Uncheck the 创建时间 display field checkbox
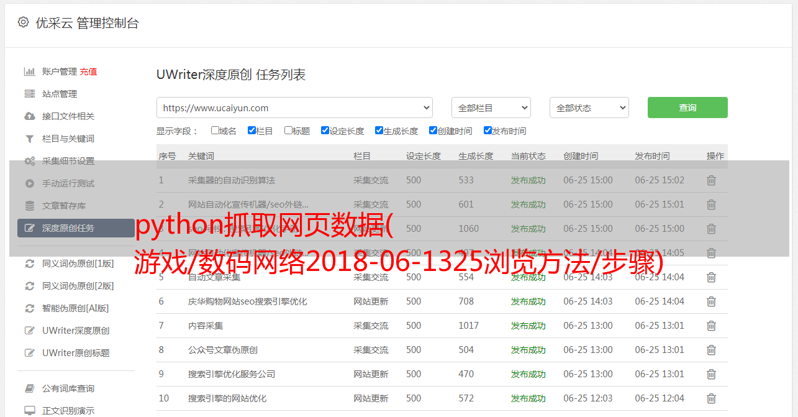Viewport: 798px width, 417px height. 433,131
